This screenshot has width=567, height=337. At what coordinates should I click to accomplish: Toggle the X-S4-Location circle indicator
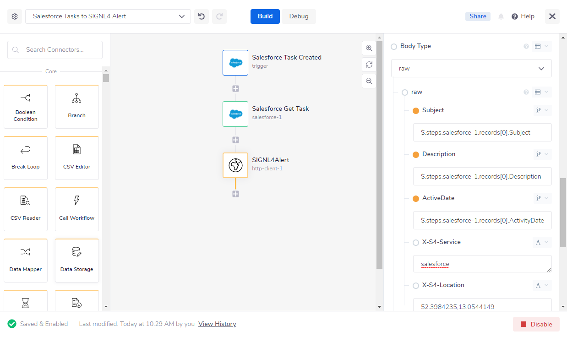point(416,286)
